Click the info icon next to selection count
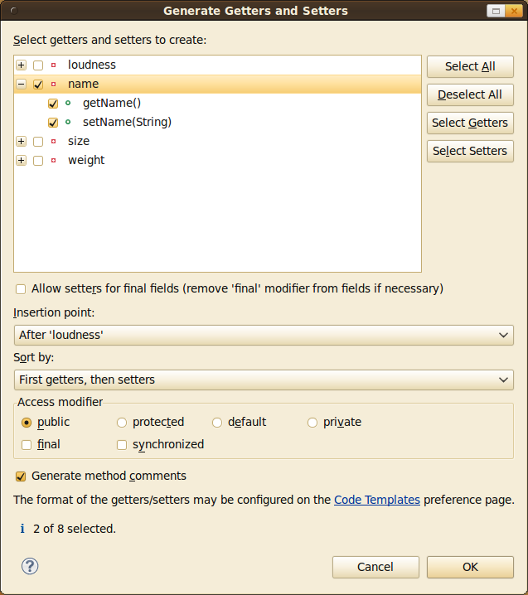Viewport: 528px width, 595px height. (22, 528)
